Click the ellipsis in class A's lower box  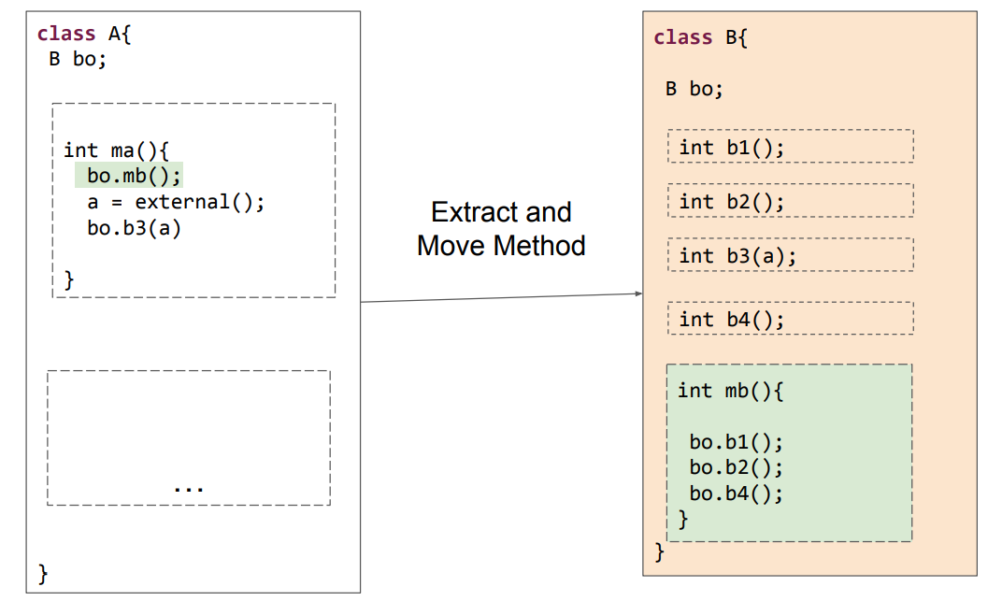tap(189, 489)
